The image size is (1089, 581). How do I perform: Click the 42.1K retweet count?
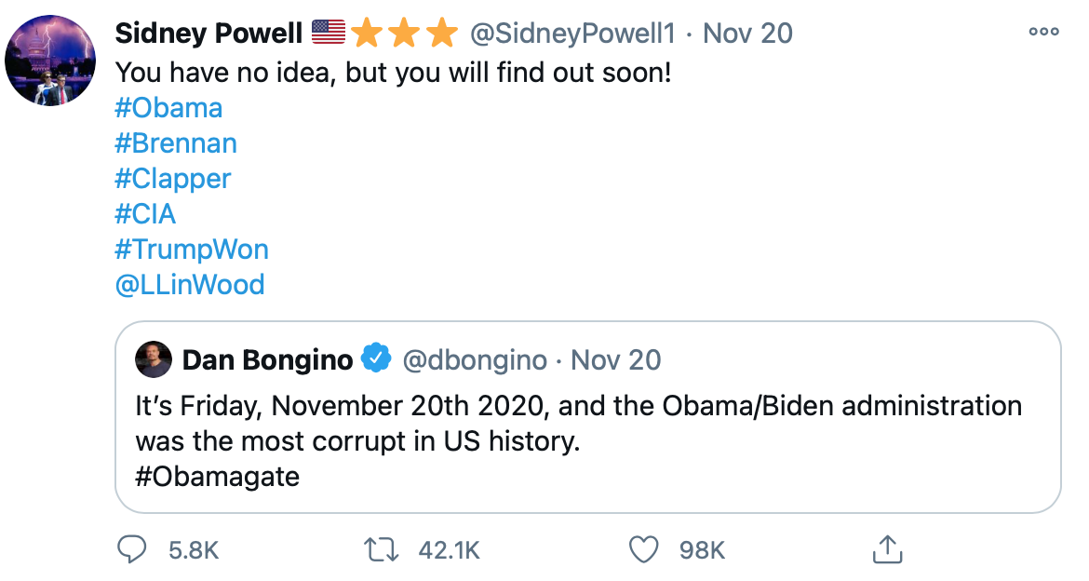tap(449, 550)
